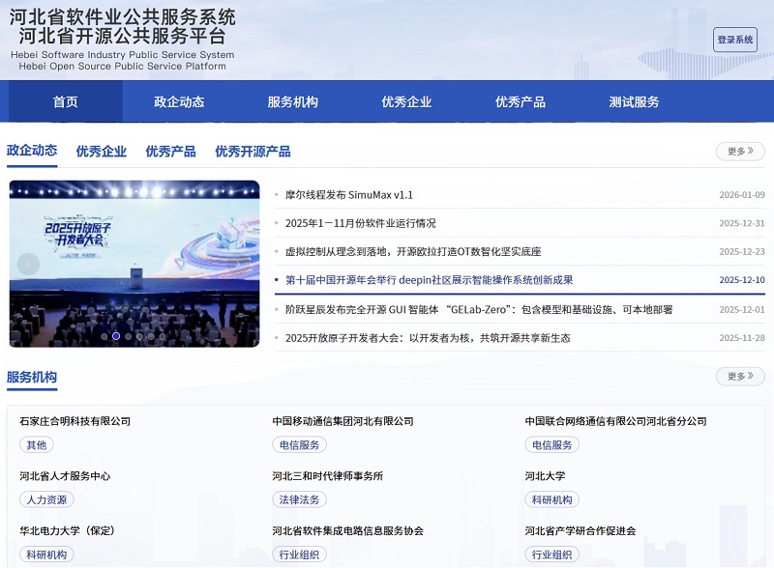Open 优秀产品 from top navigation

[520, 101]
